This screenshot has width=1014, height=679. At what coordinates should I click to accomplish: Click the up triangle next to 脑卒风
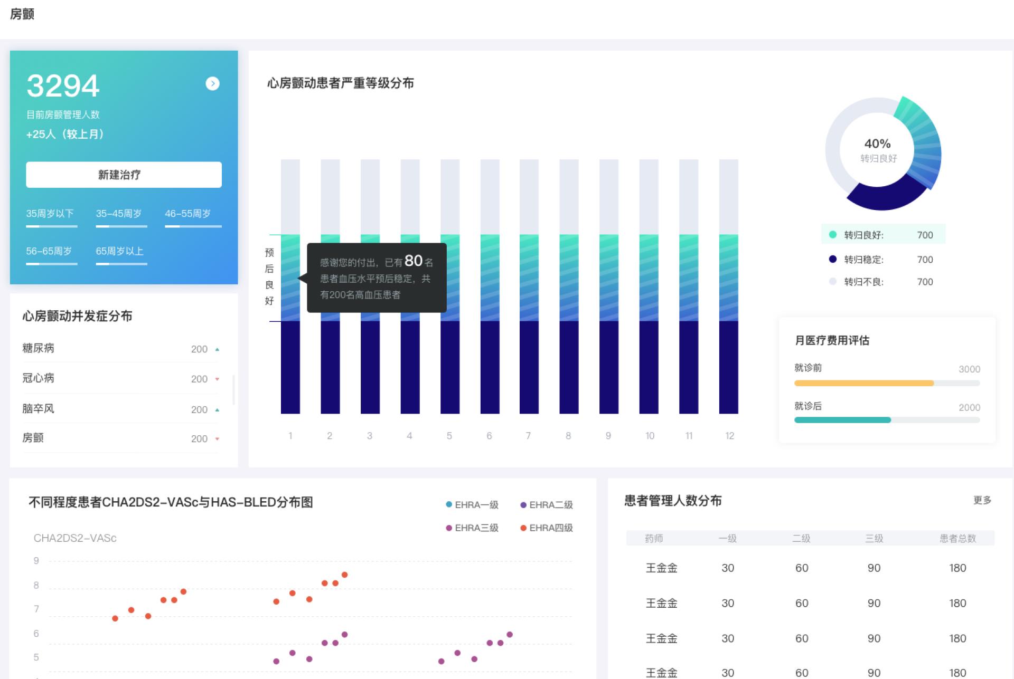[217, 410]
